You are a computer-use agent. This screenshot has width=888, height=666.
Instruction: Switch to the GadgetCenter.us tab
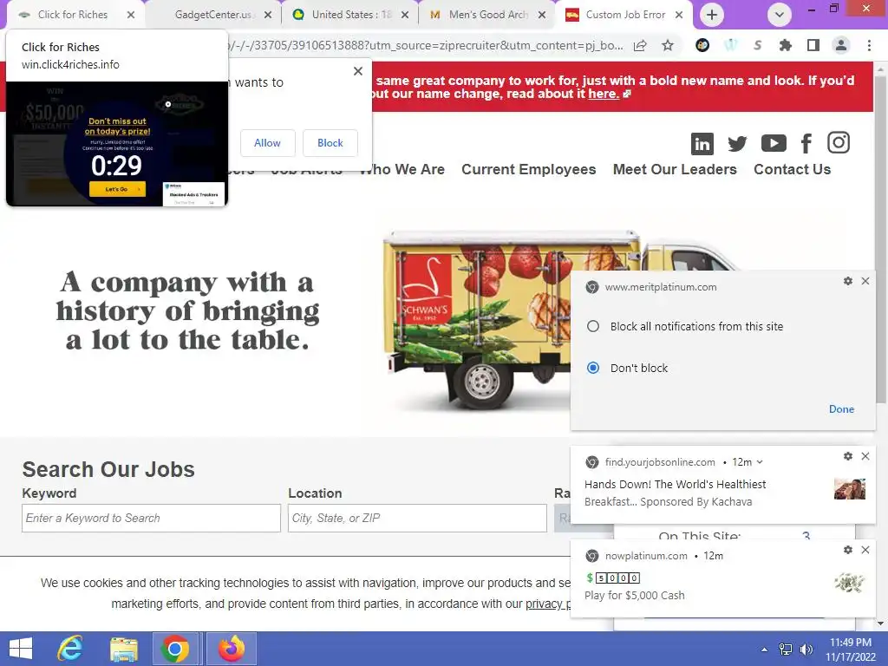click(213, 15)
